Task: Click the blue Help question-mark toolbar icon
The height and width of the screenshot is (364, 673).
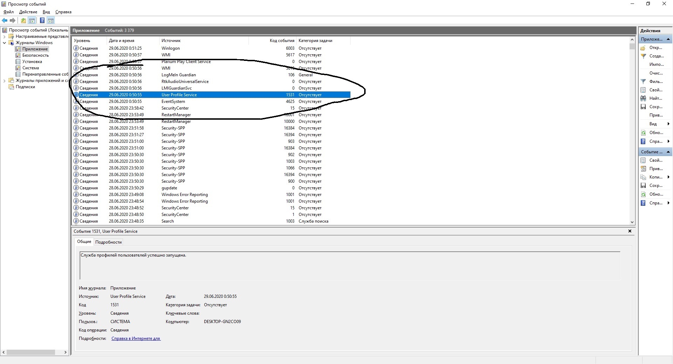Action: click(x=42, y=20)
